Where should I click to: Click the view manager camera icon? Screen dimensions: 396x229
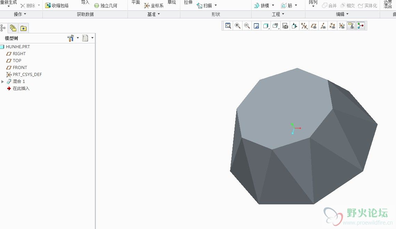tap(285, 26)
